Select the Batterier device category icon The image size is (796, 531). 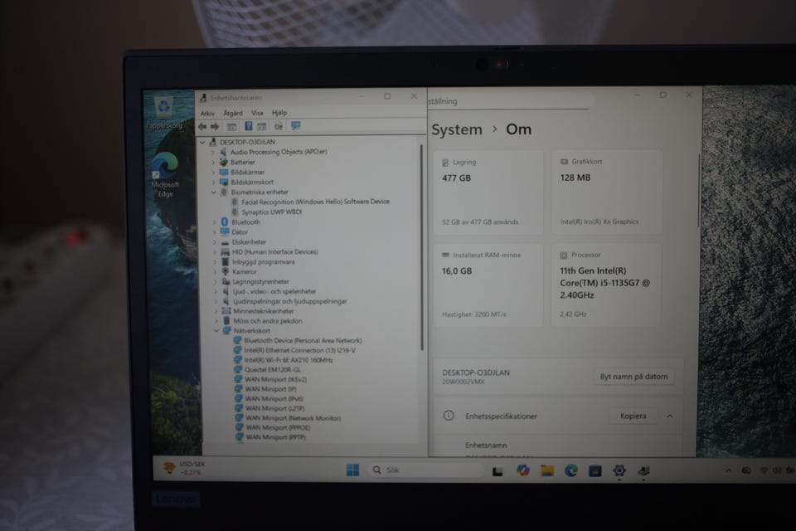(x=224, y=162)
